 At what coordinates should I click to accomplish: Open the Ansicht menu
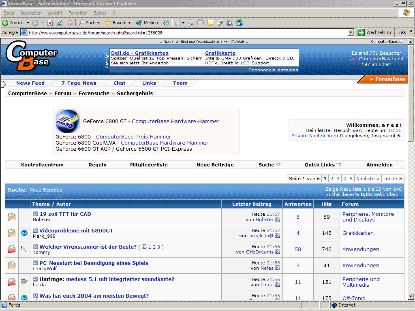[55, 13]
